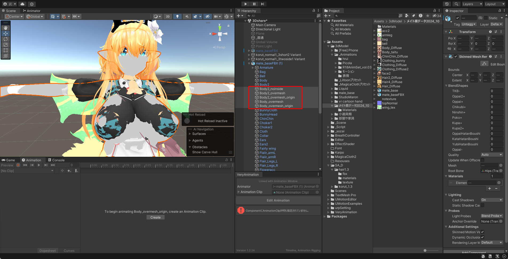Open the Layers dropdown
This screenshot has width=508, height=259.
(472, 4)
